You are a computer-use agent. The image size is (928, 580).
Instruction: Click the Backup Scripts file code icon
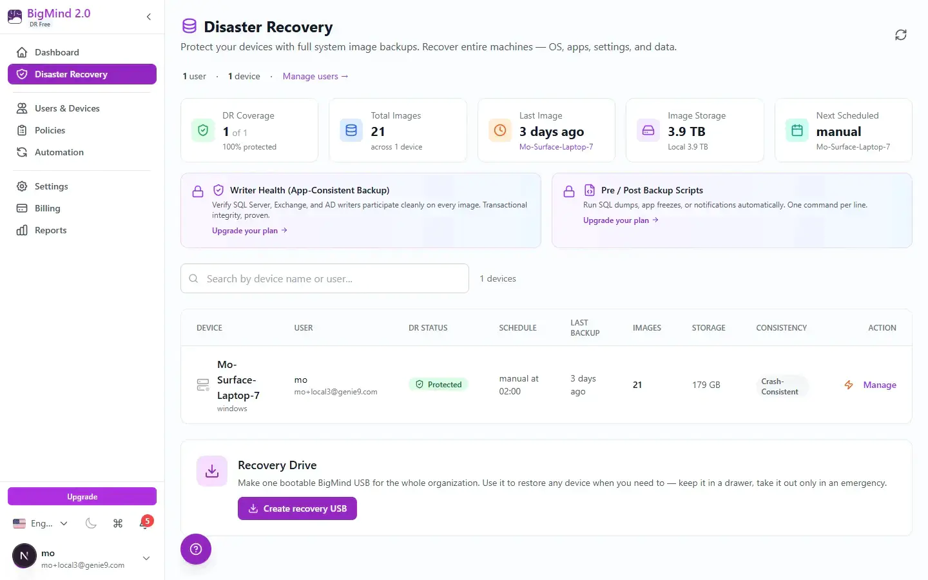(x=590, y=190)
